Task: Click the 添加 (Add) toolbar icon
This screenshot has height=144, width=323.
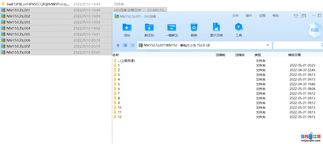Action: [x=127, y=28]
